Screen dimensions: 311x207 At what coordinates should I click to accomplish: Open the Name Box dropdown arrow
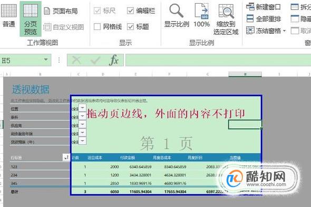46,60
